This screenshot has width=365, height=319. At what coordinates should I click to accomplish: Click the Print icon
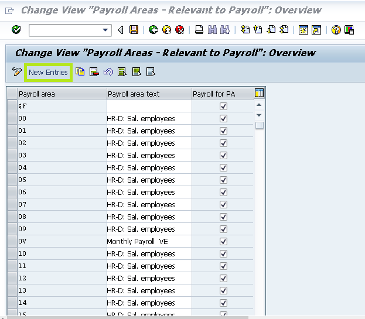click(199, 30)
